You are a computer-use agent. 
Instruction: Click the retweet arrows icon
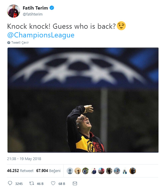32,183
